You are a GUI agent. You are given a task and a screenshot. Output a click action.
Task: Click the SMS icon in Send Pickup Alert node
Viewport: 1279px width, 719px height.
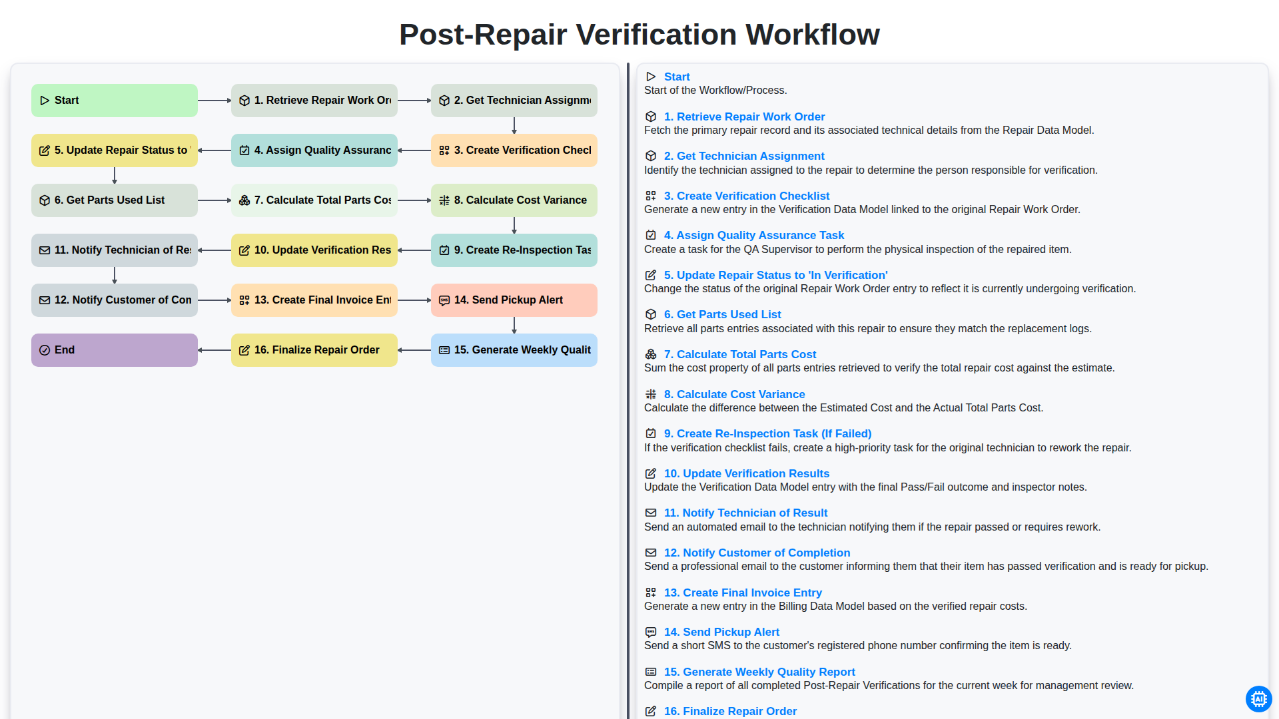444,300
